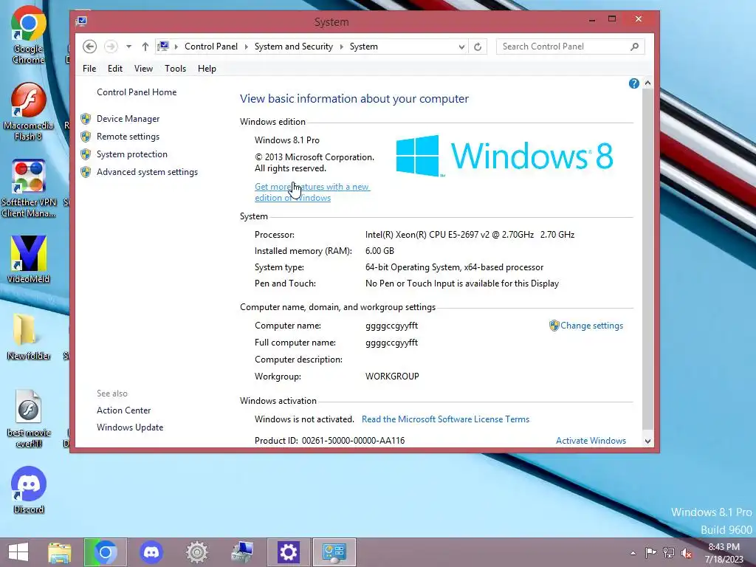Open the recent locations dropdown arrow

click(x=128, y=47)
